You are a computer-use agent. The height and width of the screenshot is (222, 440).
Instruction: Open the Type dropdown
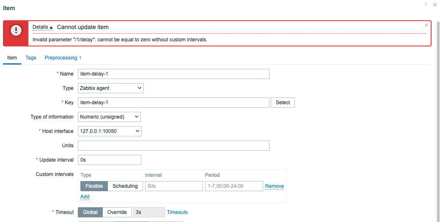point(111,88)
